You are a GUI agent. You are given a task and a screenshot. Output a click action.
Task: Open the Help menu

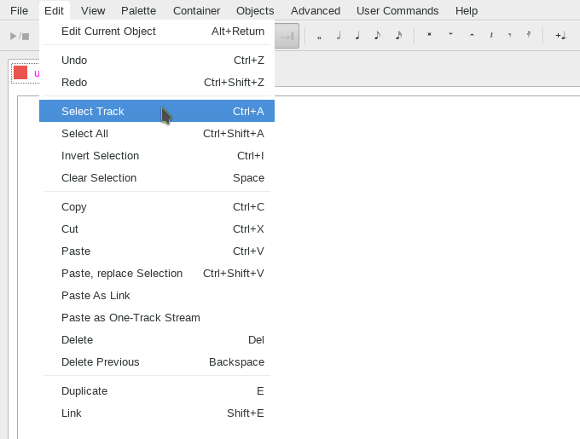point(466,11)
